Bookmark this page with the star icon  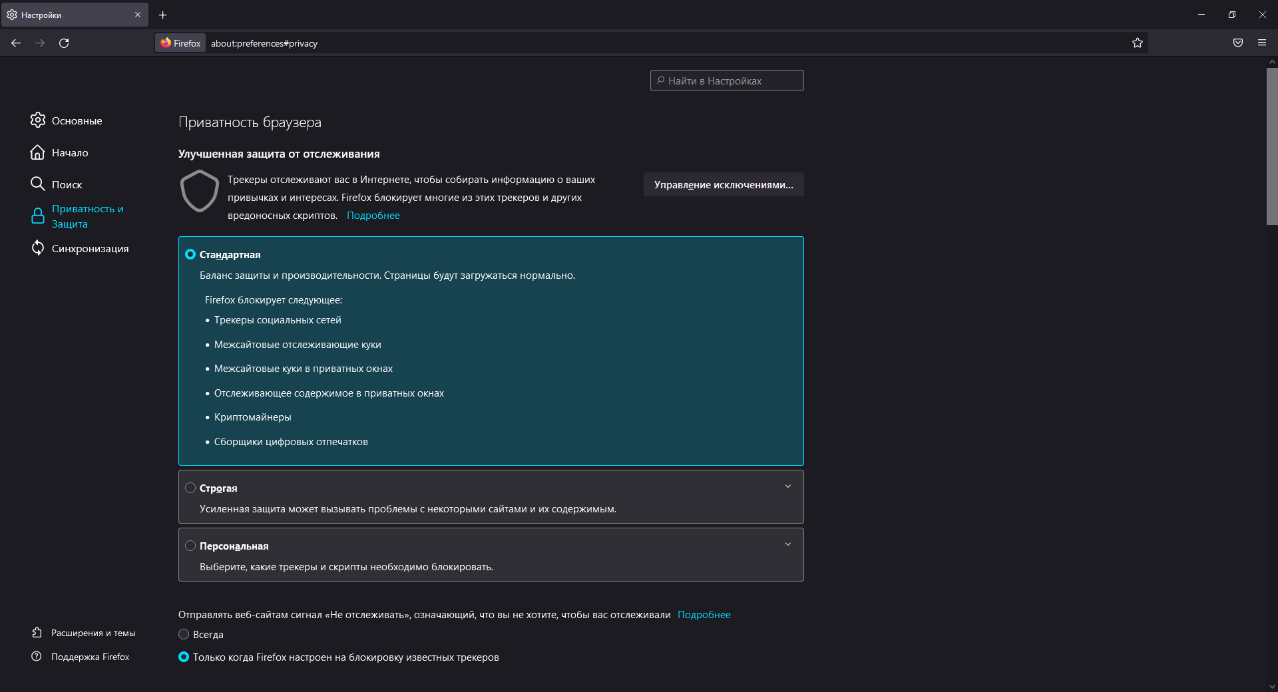coord(1137,43)
